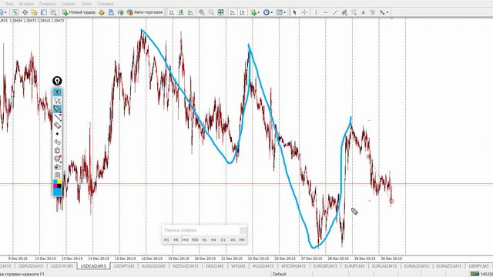The width and height of the screenshot is (493, 277).
Task: Select the equidistant channel tool
Action: (x=344, y=12)
